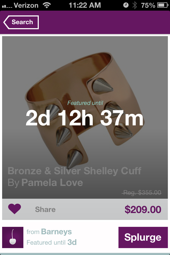Tap the Wi-Fi status icon
Screen dimensions: 170x255
(47, 5)
